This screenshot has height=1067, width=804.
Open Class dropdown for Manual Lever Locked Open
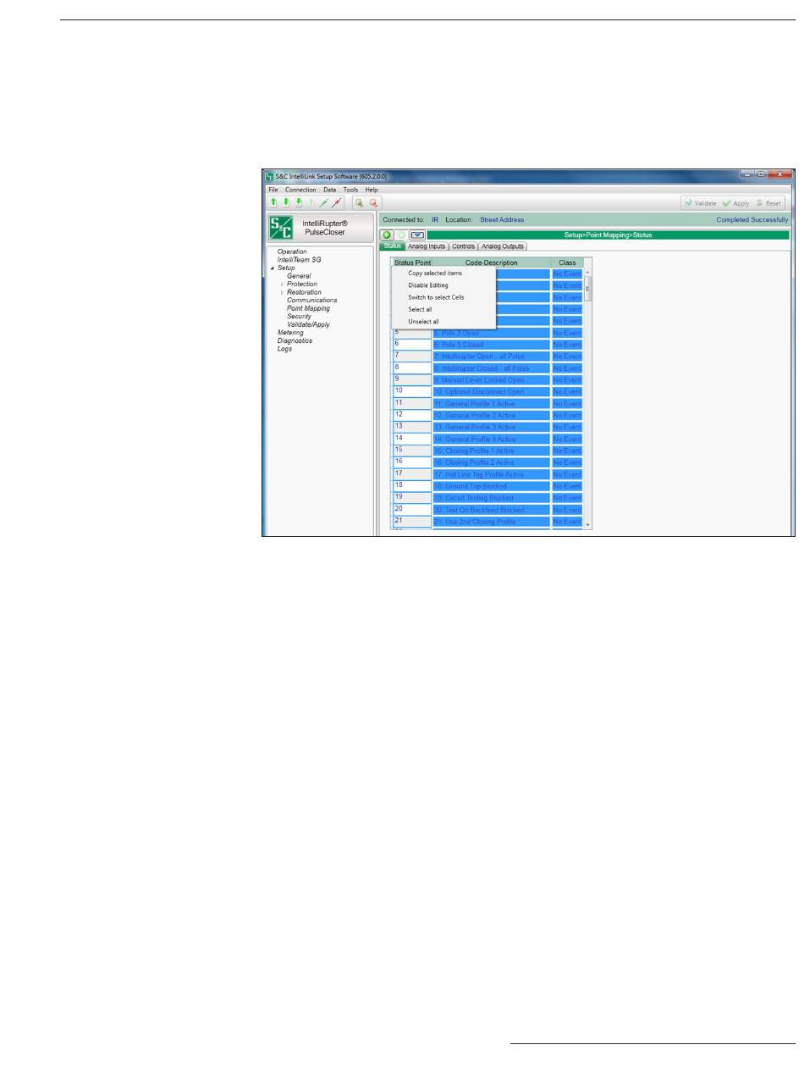point(567,379)
